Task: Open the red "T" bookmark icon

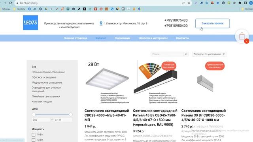Action: [96, 9]
